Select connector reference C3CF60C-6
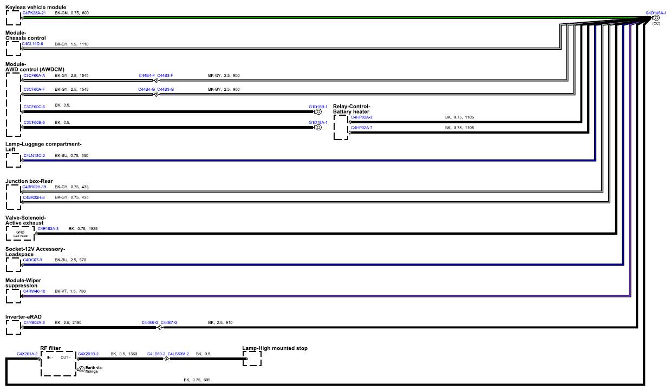Screen dimensions: 671x391 (34, 107)
